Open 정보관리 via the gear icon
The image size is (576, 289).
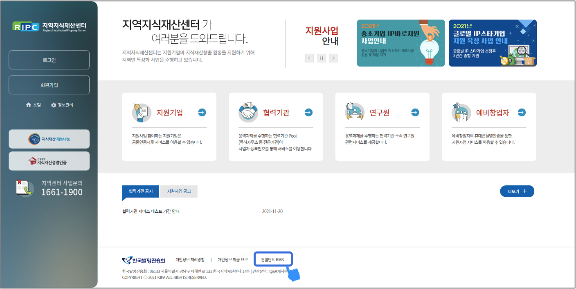[x=62, y=105]
